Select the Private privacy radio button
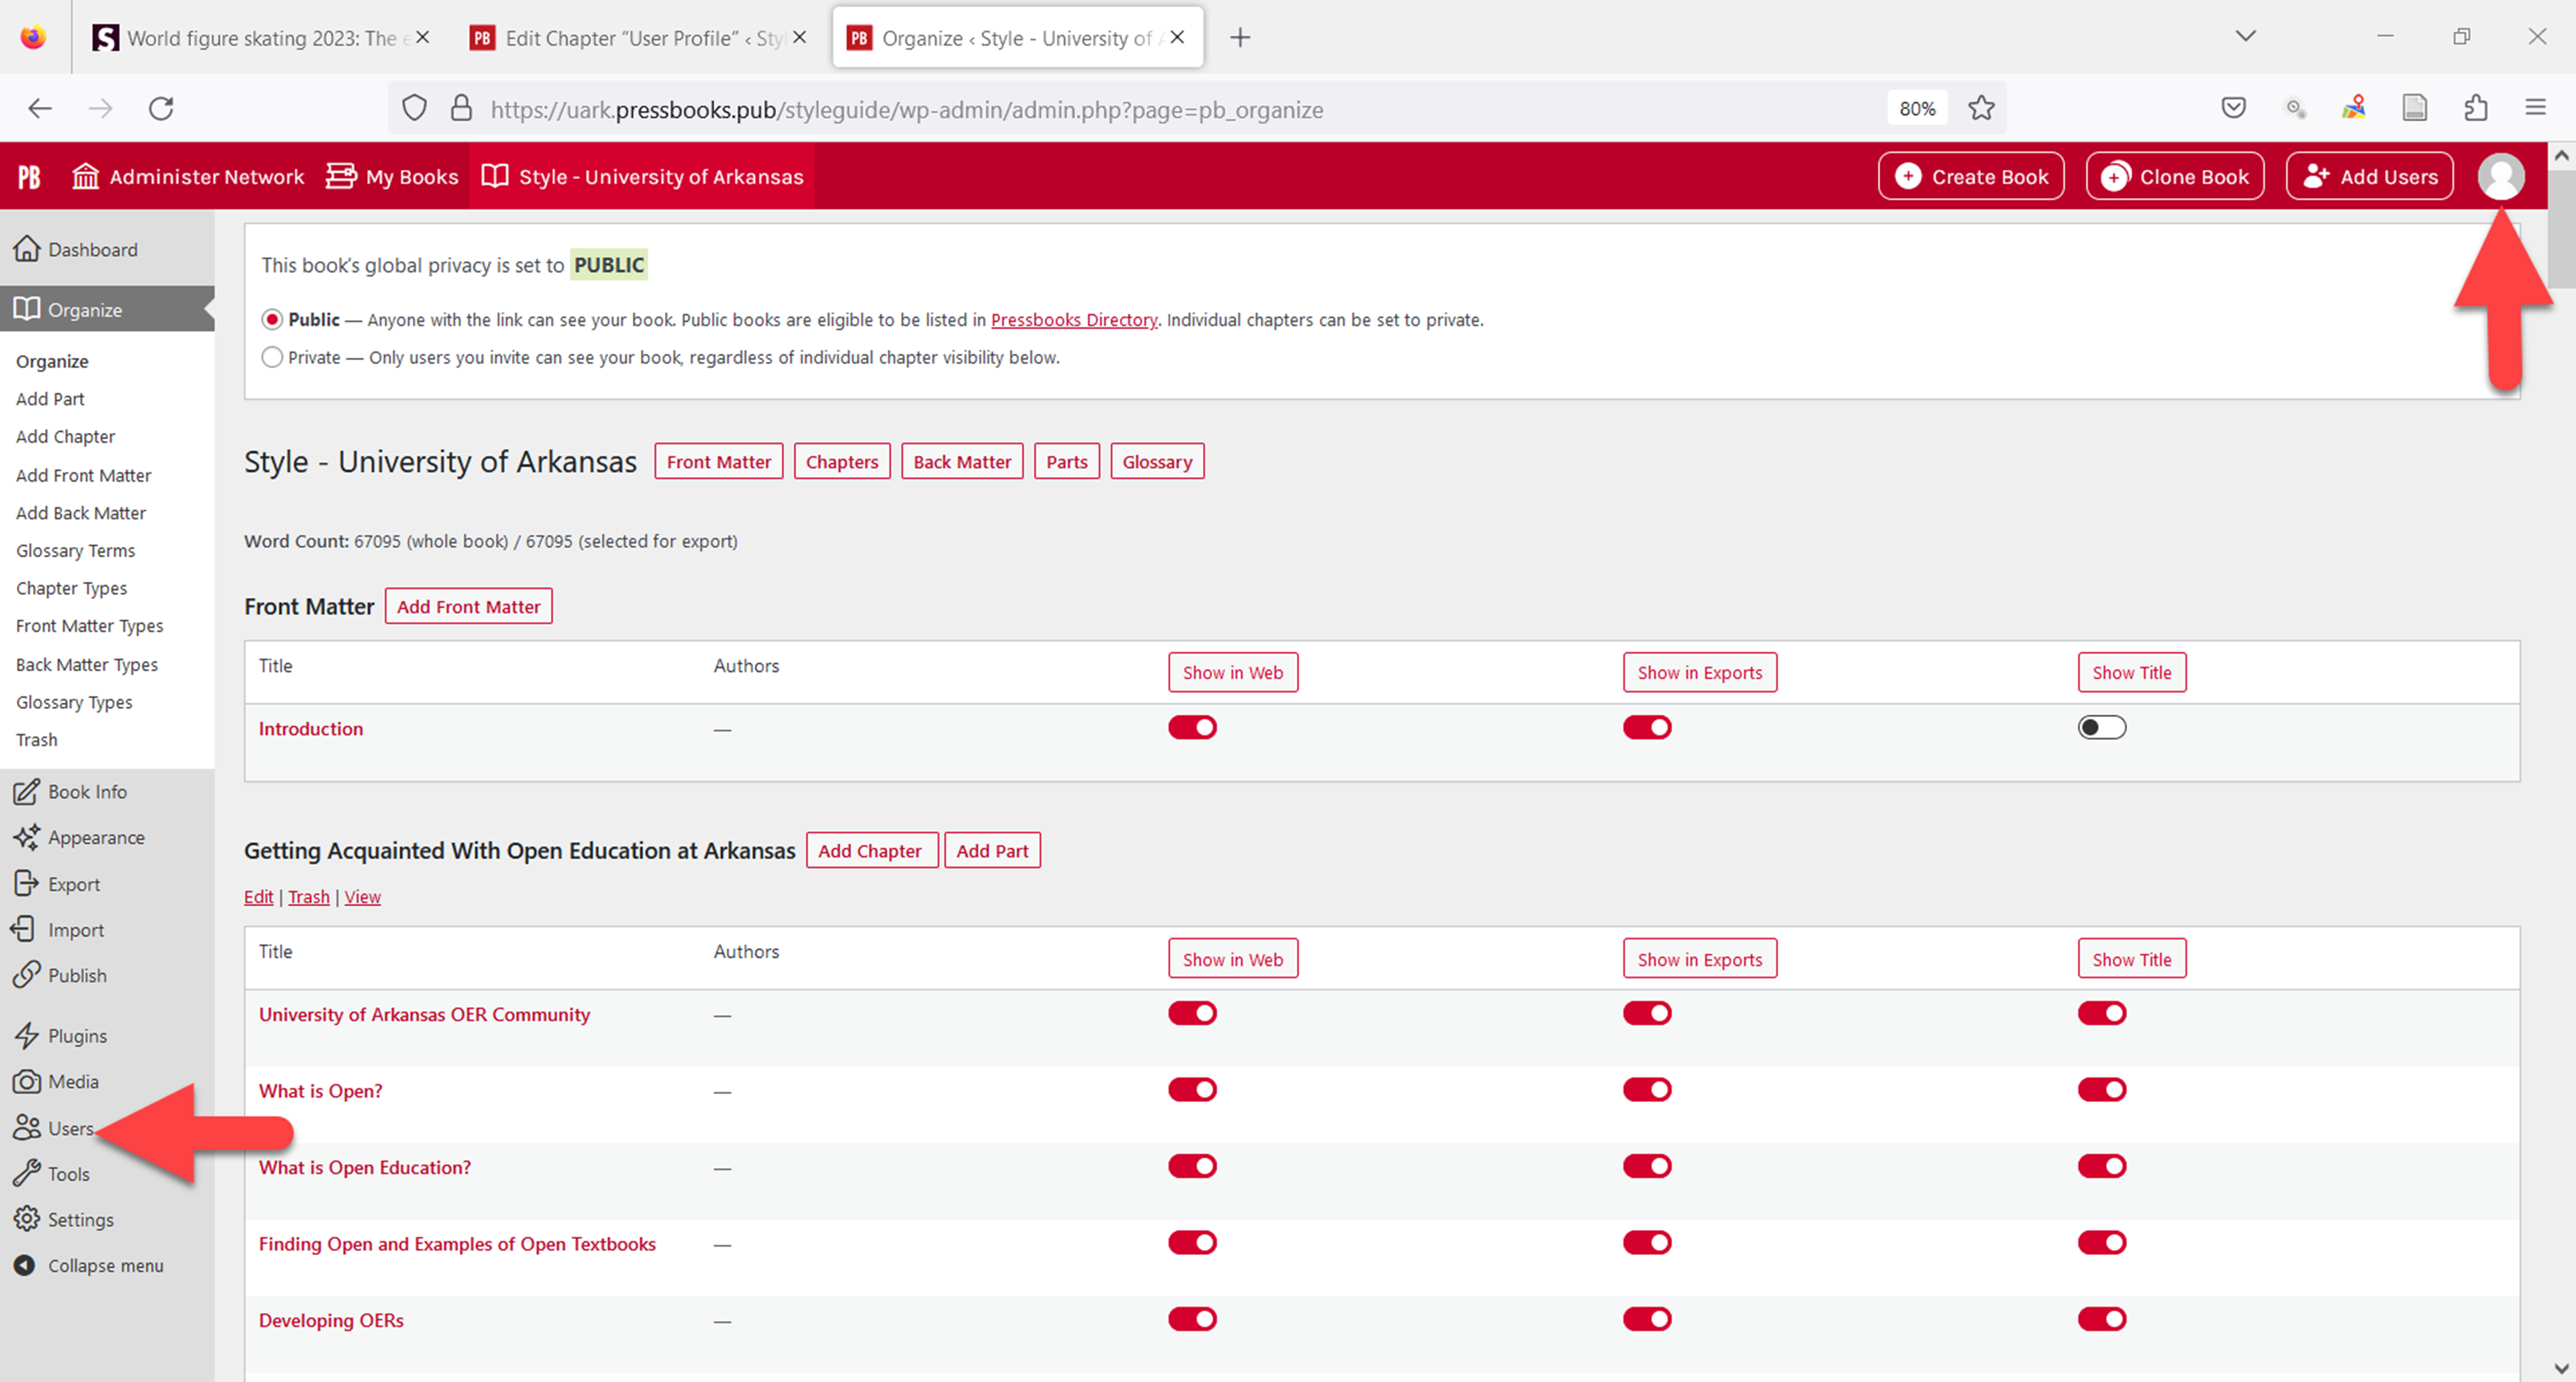 (271, 357)
